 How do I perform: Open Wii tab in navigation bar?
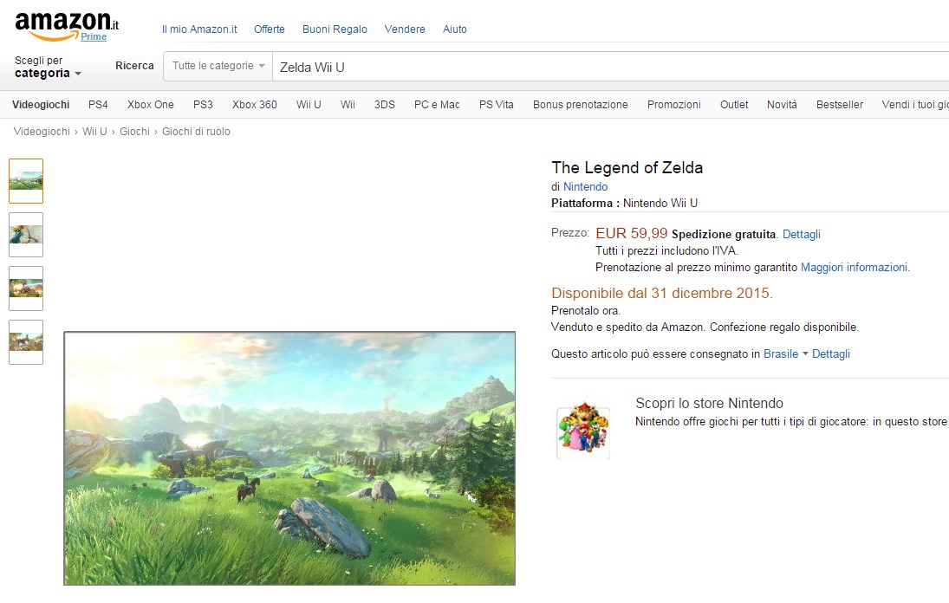(x=348, y=105)
